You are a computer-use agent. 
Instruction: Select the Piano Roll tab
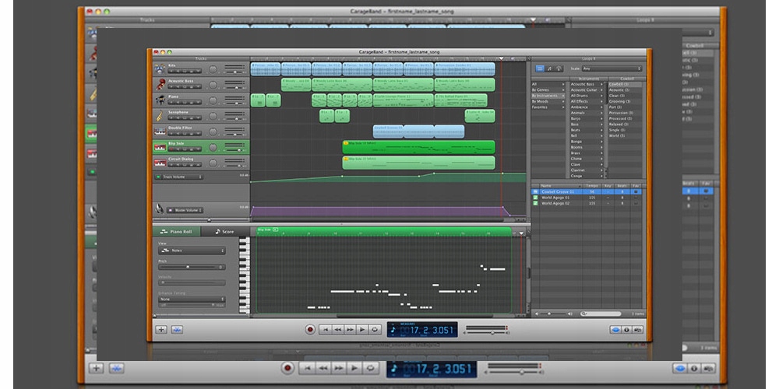coord(177,232)
